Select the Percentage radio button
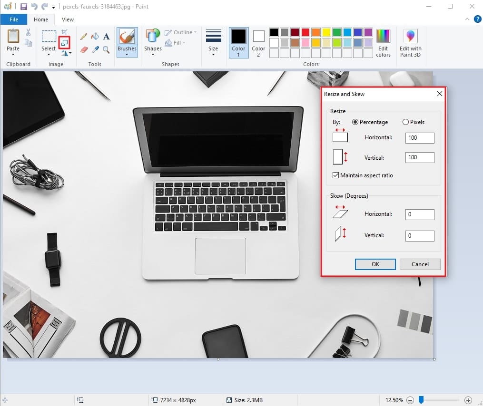Screen dimensions: 483x406 pos(355,122)
